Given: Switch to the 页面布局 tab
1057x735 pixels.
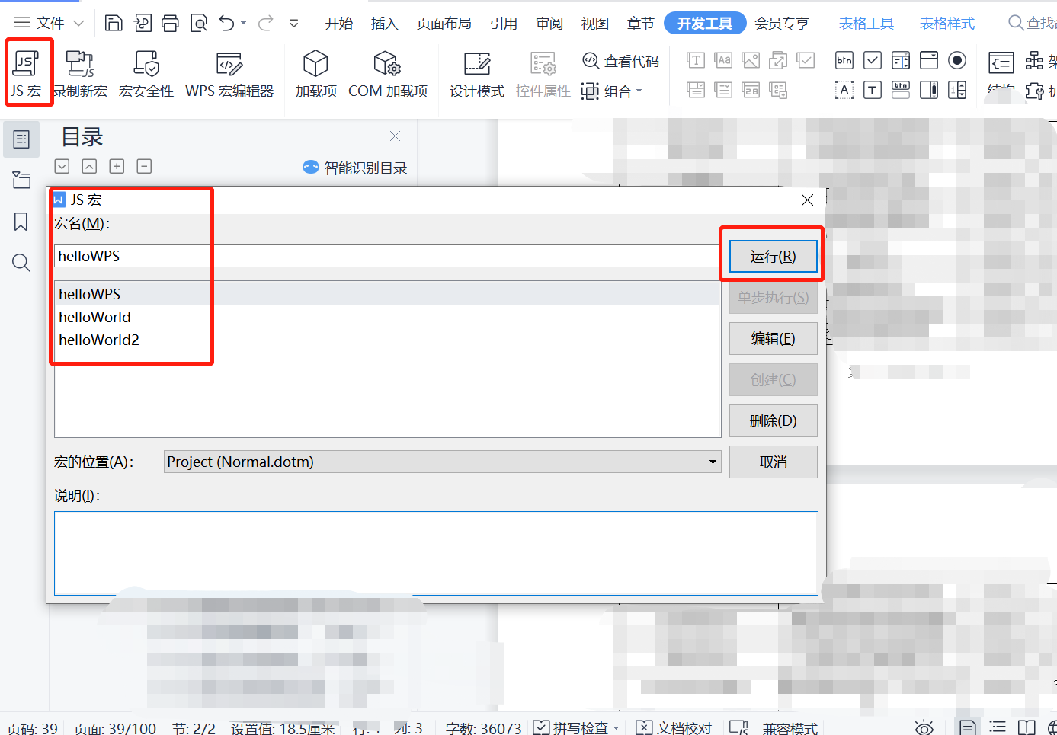Looking at the screenshot, I should (x=444, y=24).
